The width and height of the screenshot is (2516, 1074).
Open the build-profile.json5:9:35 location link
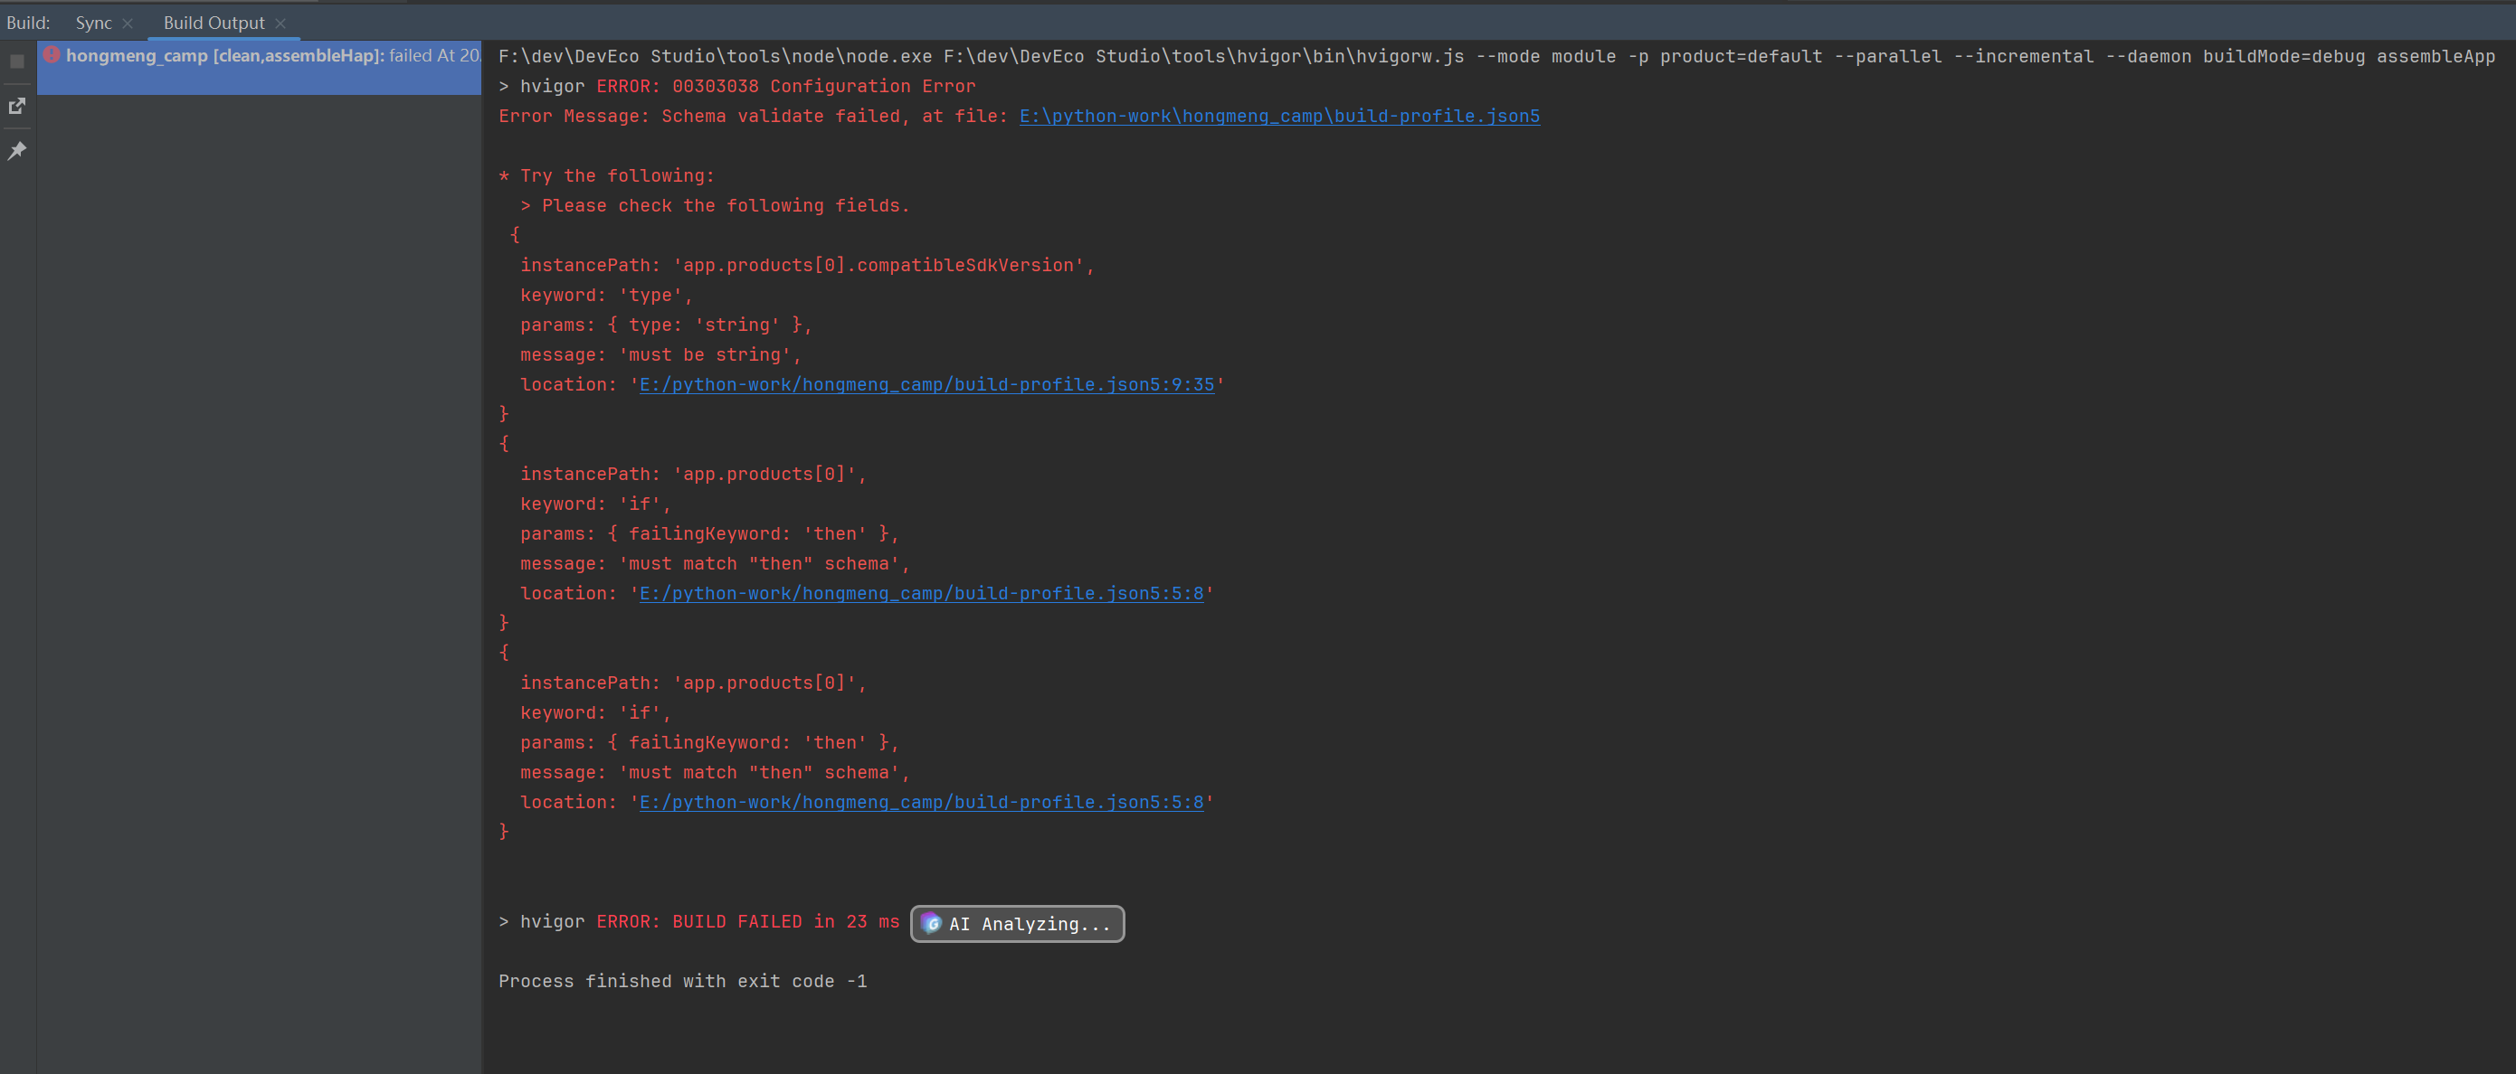click(926, 385)
